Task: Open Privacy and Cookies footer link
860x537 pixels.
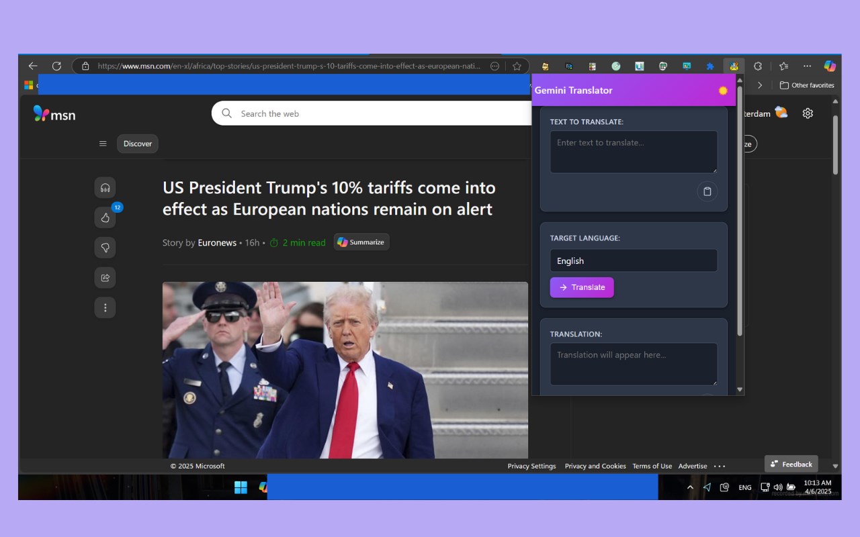Action: tap(595, 466)
